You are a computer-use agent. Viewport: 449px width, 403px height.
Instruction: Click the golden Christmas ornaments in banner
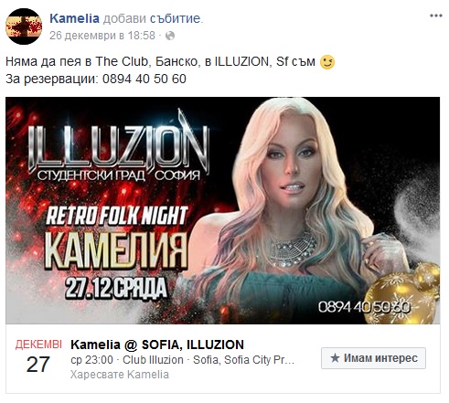[402, 294]
